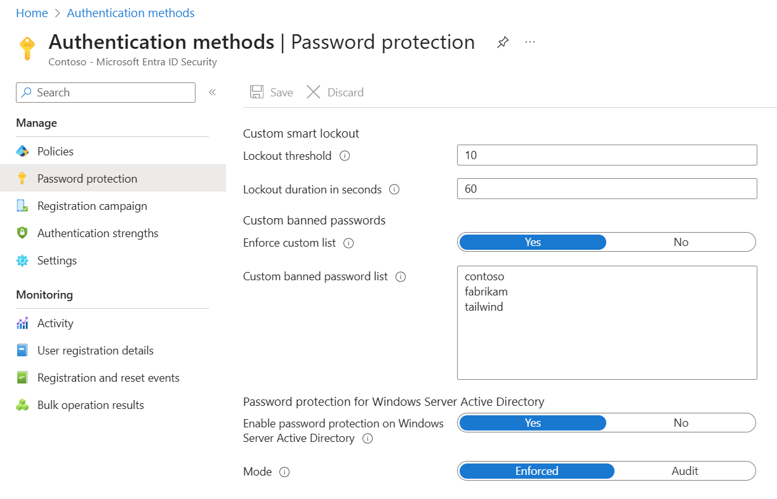This screenshot has width=777, height=499.
Task: Click the Save disk icon in toolbar
Action: [257, 93]
